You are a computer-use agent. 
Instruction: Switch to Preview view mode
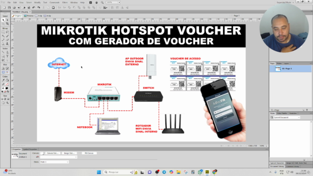tap(29, 16)
